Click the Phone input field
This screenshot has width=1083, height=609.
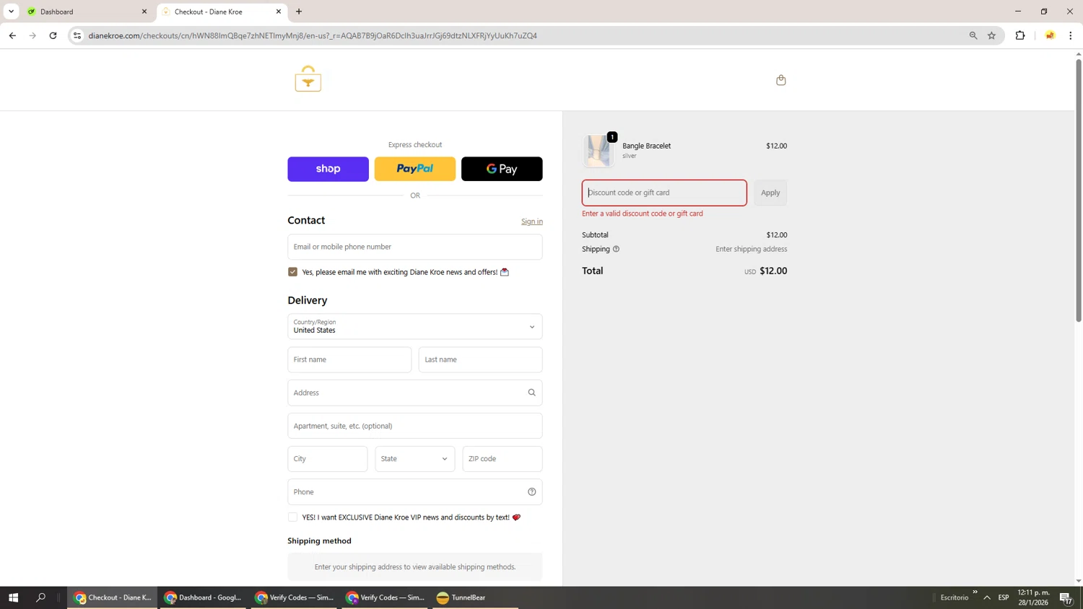tap(415, 492)
